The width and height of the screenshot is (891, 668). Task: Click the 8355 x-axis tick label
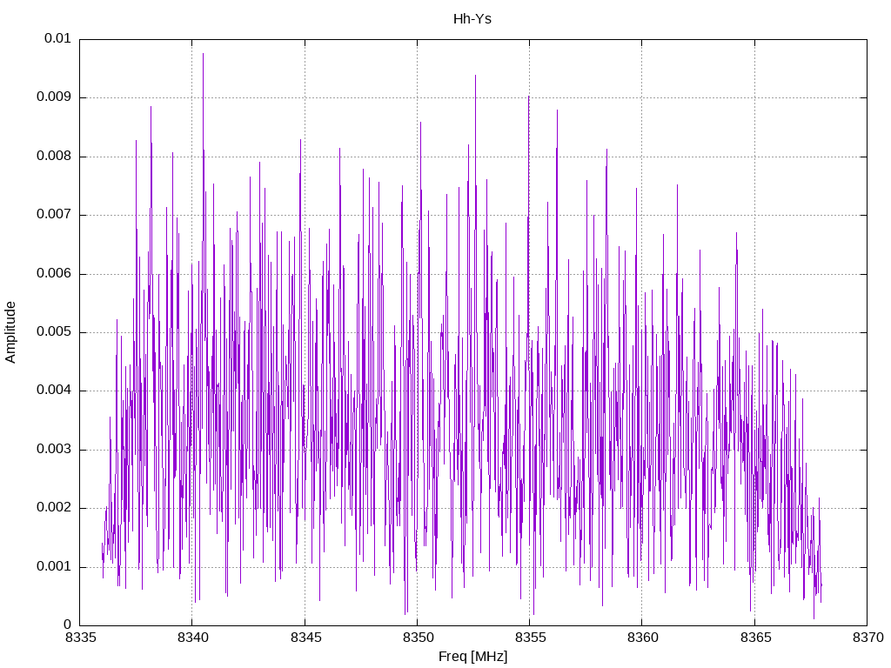(530, 638)
